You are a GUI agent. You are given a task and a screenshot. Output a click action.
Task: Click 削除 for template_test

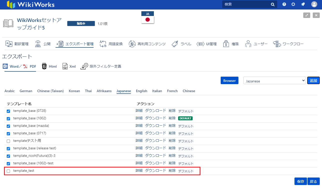(172, 171)
